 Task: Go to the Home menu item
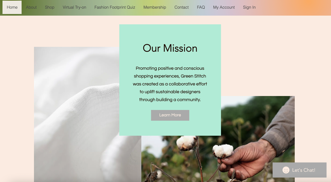[12, 7]
